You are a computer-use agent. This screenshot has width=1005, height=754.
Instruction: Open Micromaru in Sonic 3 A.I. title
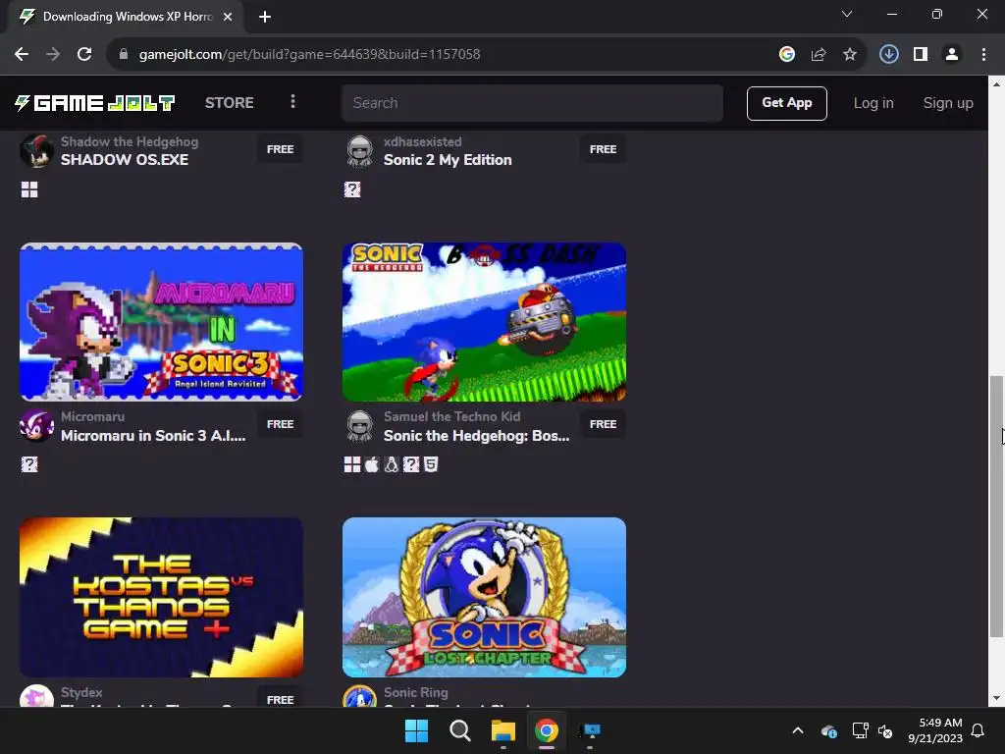[153, 435]
